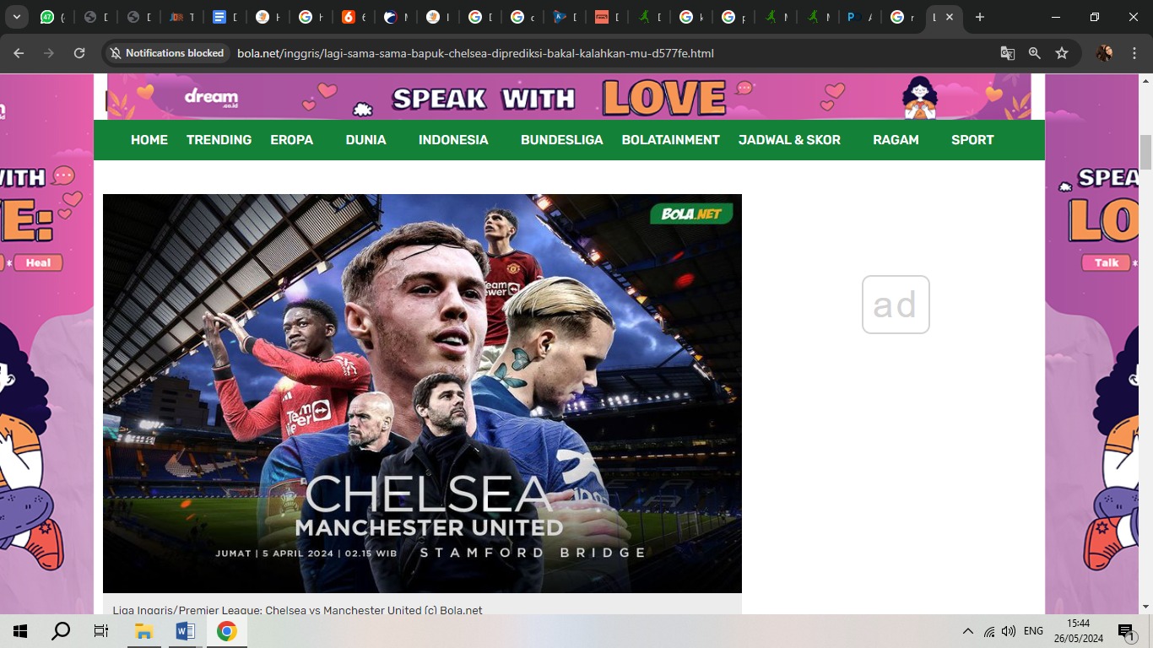
Task: Open the Chrome three-dot menu
Action: pos(1134,53)
